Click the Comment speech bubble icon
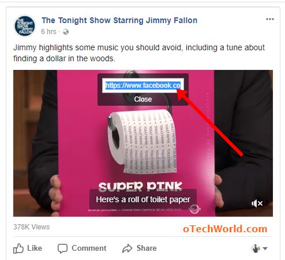Image resolution: width=285 pixels, height=260 pixels. coord(62,248)
